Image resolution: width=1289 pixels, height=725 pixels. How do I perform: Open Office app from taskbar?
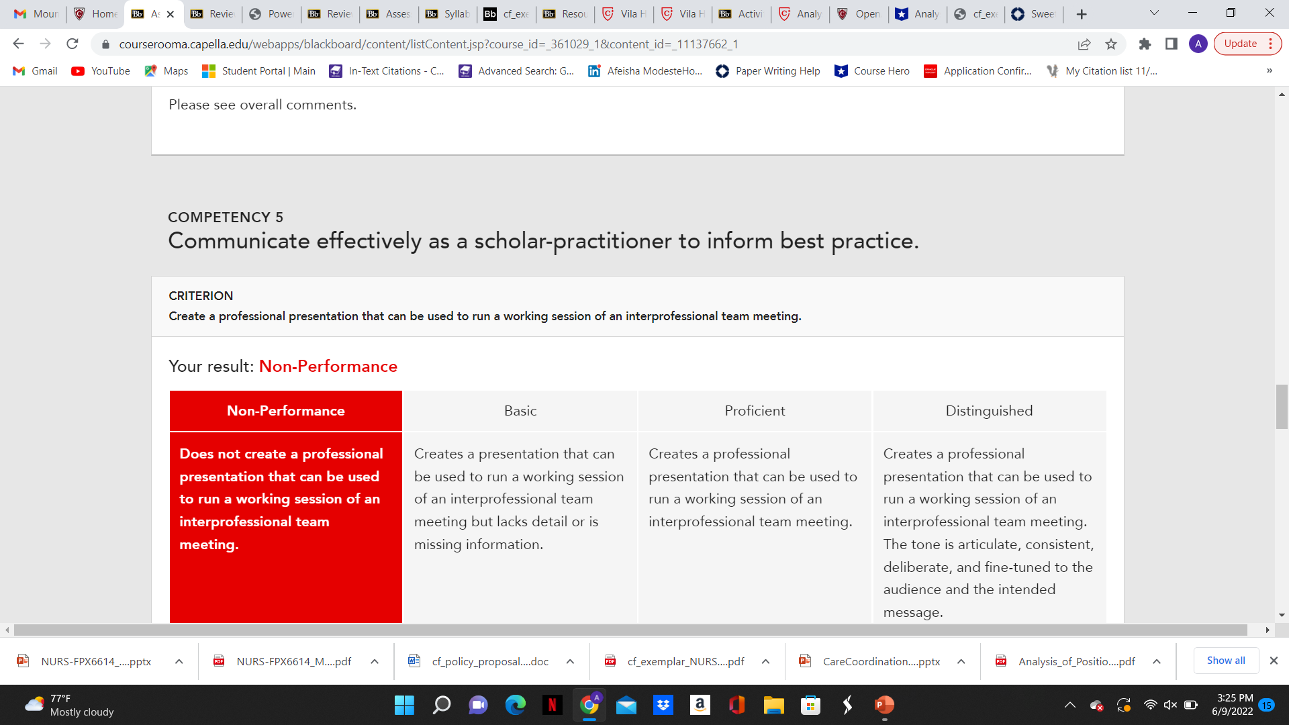736,705
